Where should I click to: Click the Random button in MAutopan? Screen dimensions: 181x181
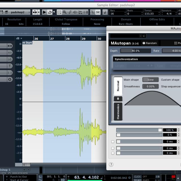coord(150,43)
